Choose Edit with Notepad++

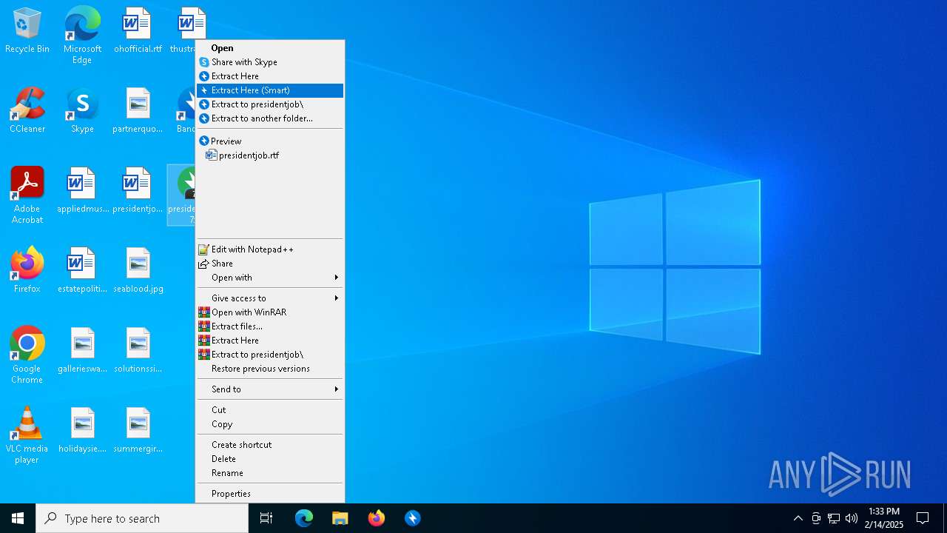click(x=270, y=249)
